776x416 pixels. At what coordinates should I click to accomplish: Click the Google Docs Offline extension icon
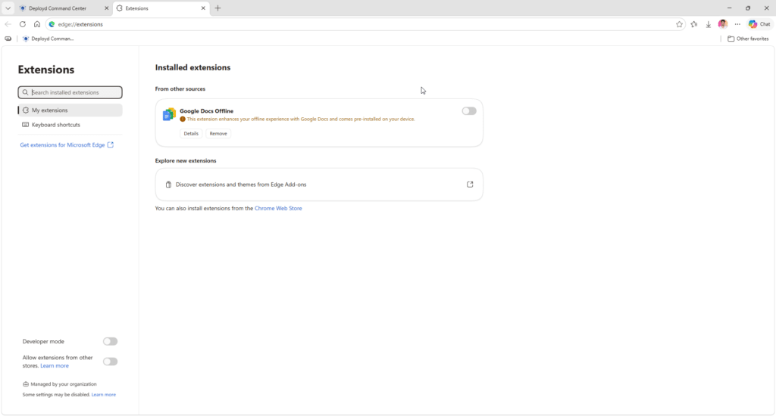169,115
